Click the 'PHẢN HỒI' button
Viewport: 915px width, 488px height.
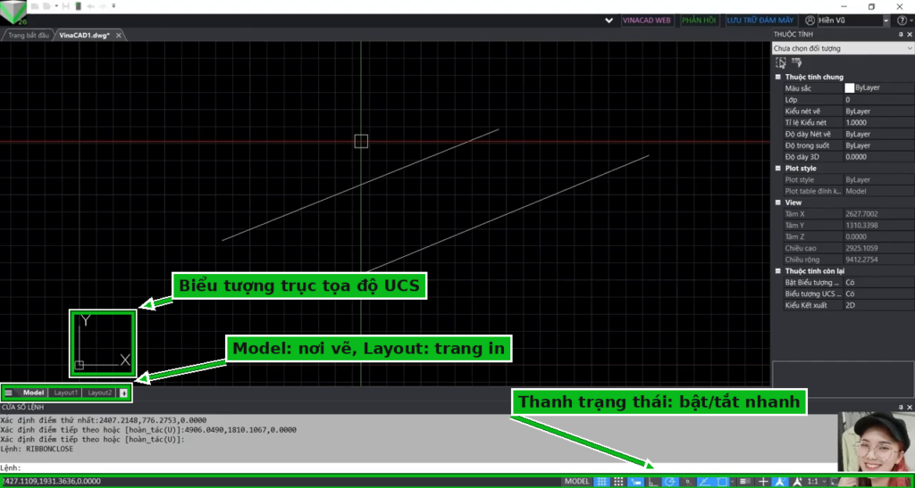[x=699, y=21]
